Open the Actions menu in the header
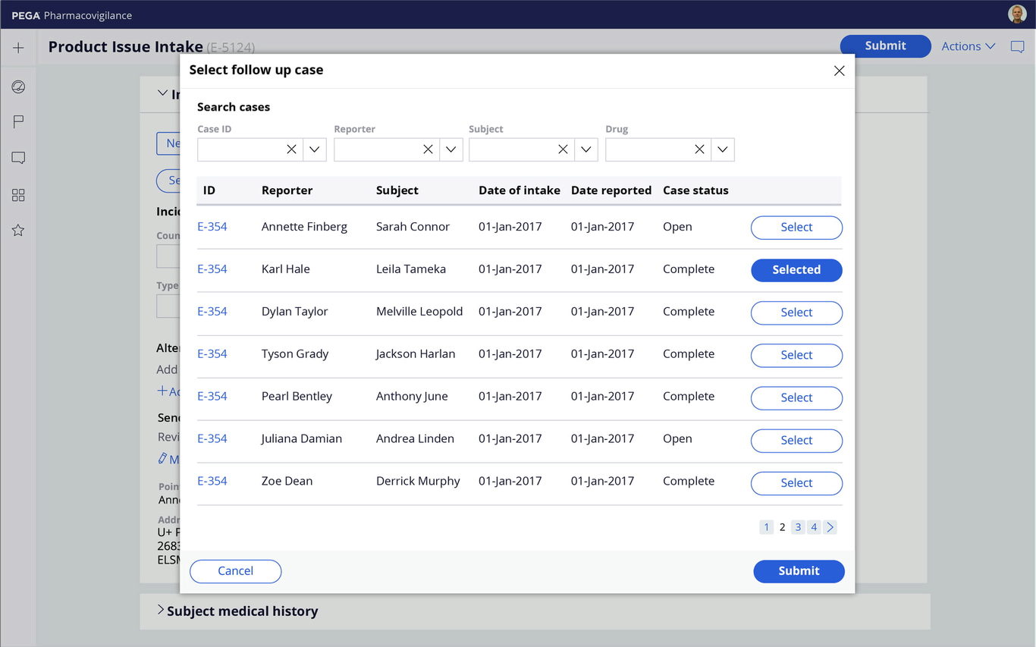1036x647 pixels. (x=966, y=46)
